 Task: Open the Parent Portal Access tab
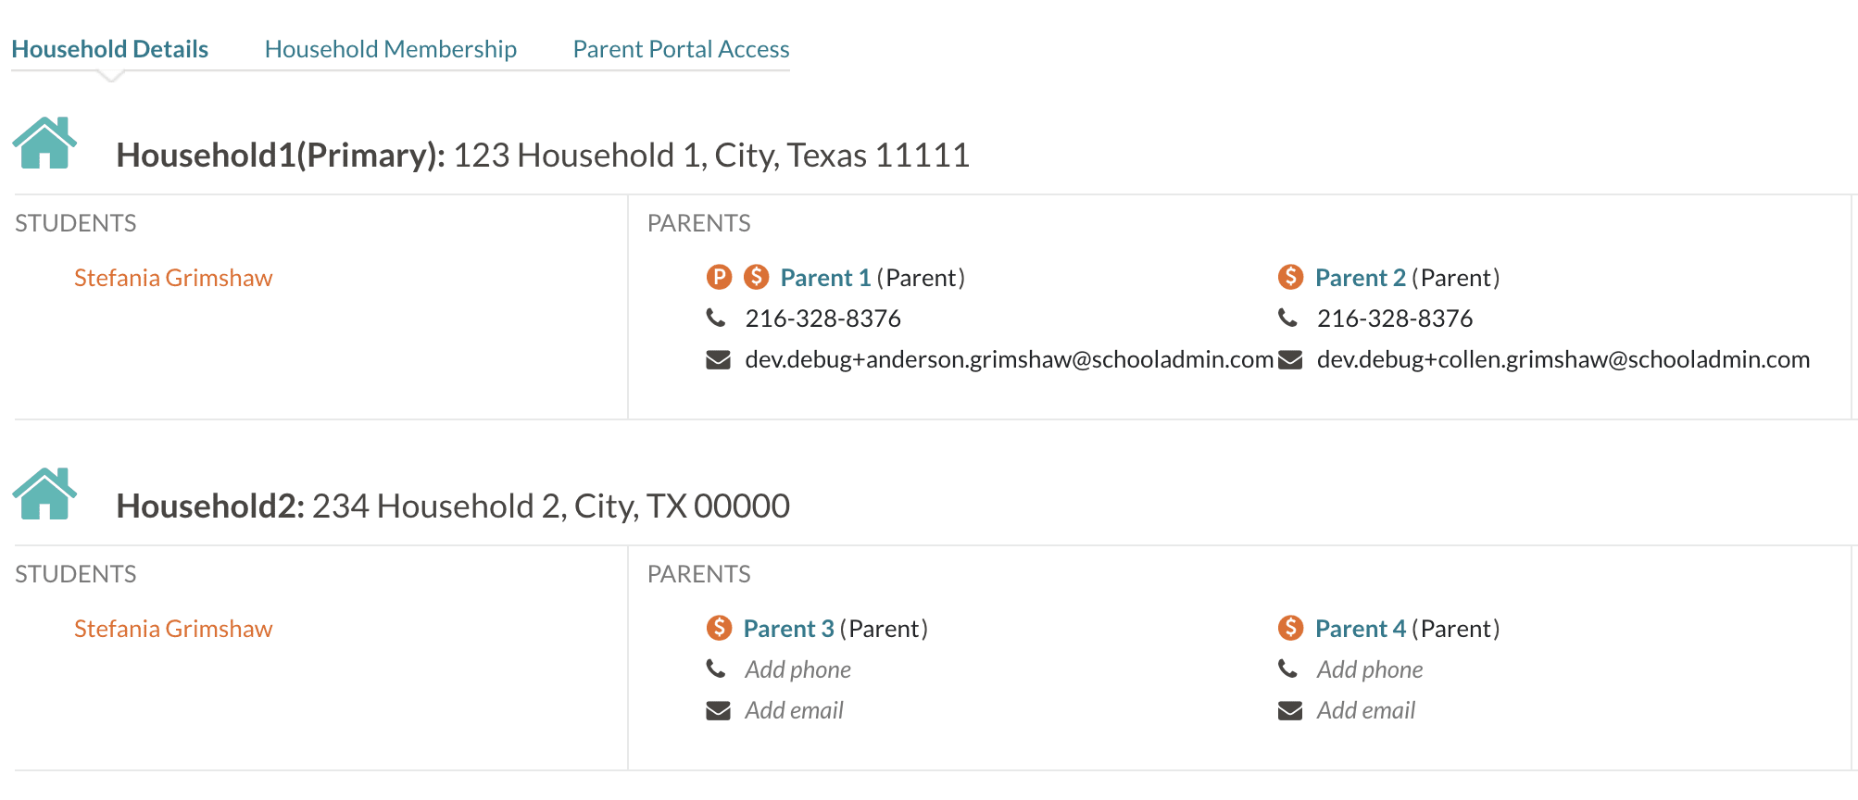click(x=681, y=49)
